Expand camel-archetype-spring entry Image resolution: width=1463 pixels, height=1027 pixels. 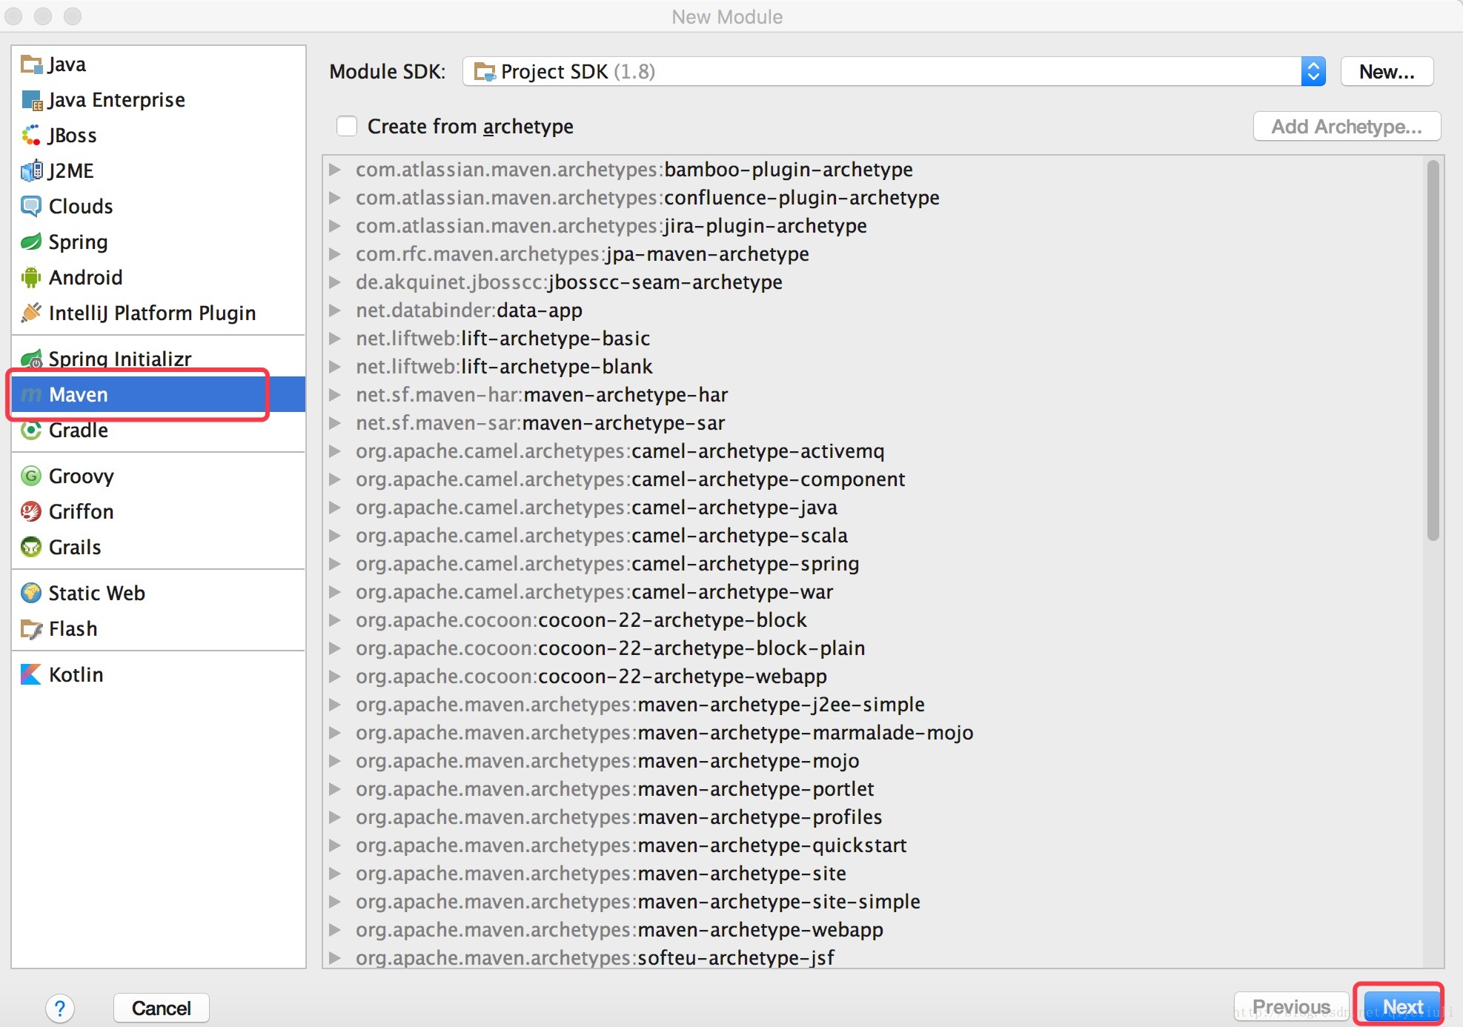pyautogui.click(x=335, y=564)
